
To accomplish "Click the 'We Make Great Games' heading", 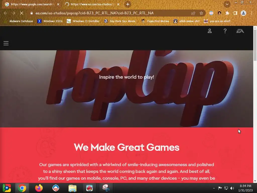I will [126, 147].
